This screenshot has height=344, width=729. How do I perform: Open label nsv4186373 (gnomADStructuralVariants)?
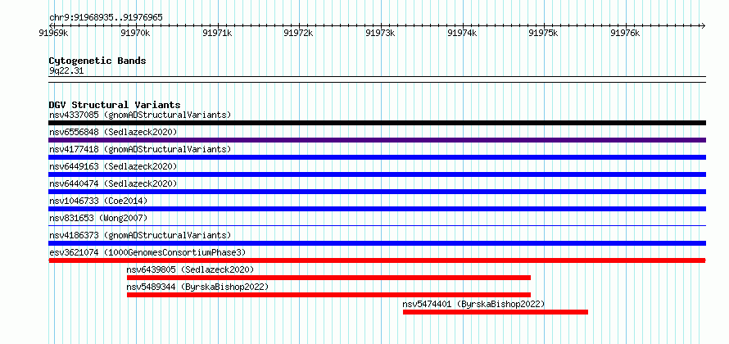click(140, 235)
